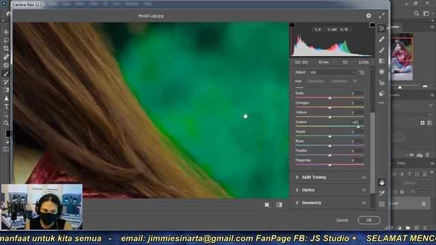Click the Magentas hue slider handle
Screen dimensions: 436x245
330,165
